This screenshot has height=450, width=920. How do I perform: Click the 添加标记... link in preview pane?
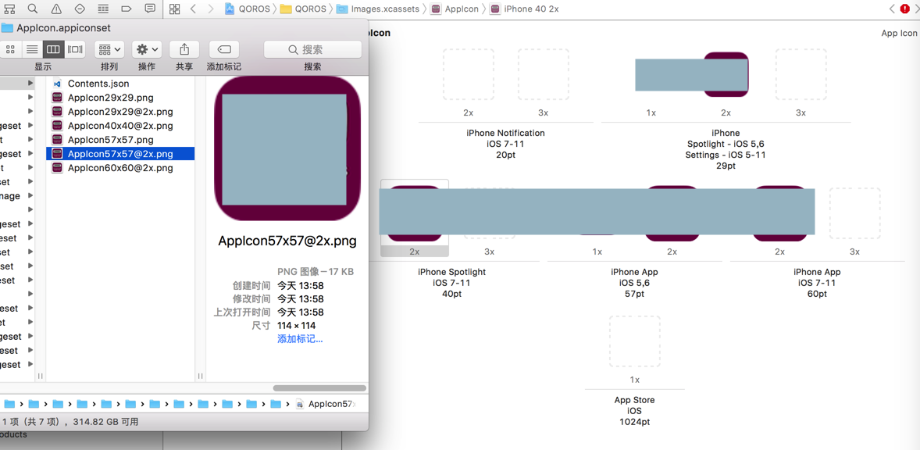tap(300, 339)
